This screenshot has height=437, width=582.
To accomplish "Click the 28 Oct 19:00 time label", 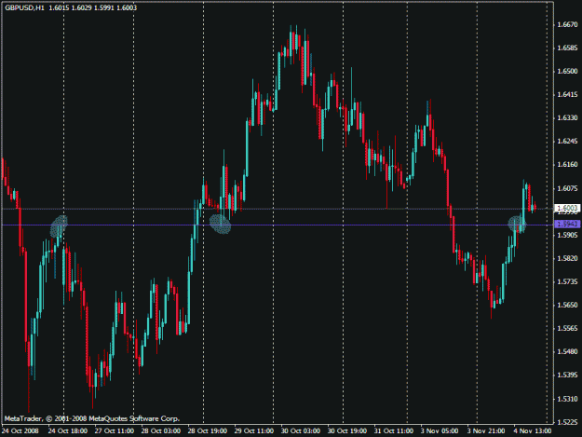I will 208,431.
